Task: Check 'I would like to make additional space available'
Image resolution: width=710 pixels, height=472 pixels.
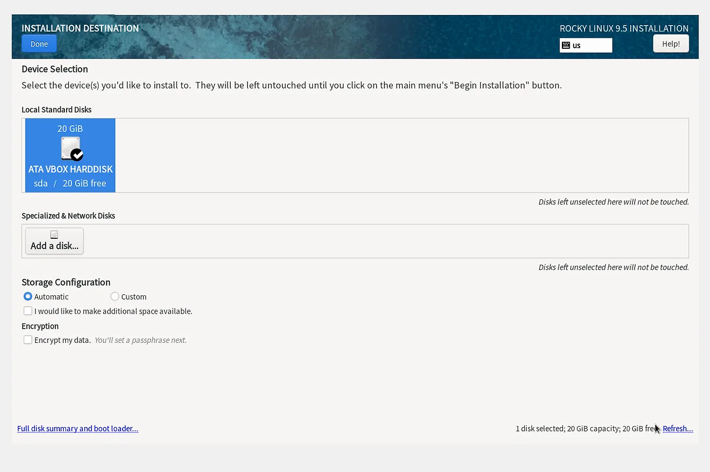Action: (28, 311)
